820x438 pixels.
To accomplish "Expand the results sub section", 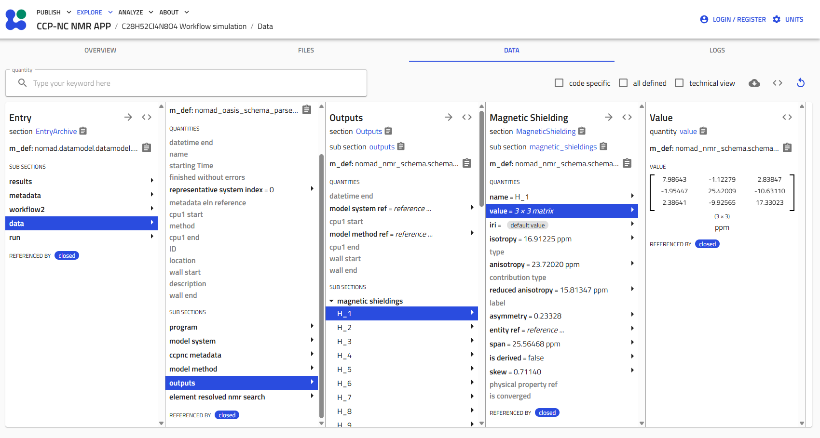I will [82, 182].
